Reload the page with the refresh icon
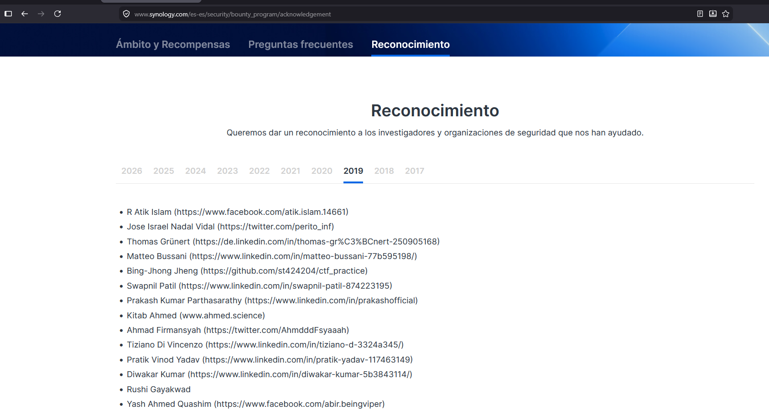The image size is (769, 410). tap(57, 14)
